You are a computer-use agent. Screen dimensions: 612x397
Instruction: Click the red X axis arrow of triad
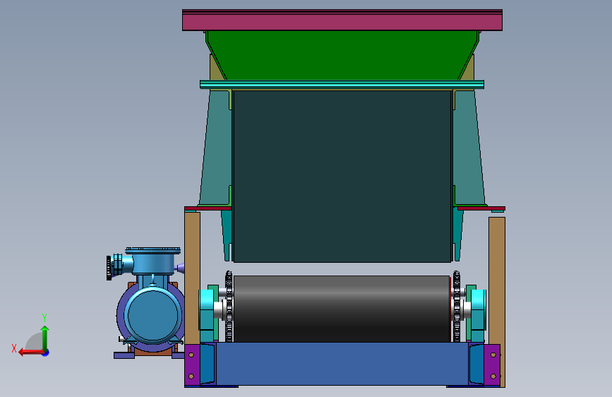(31, 352)
